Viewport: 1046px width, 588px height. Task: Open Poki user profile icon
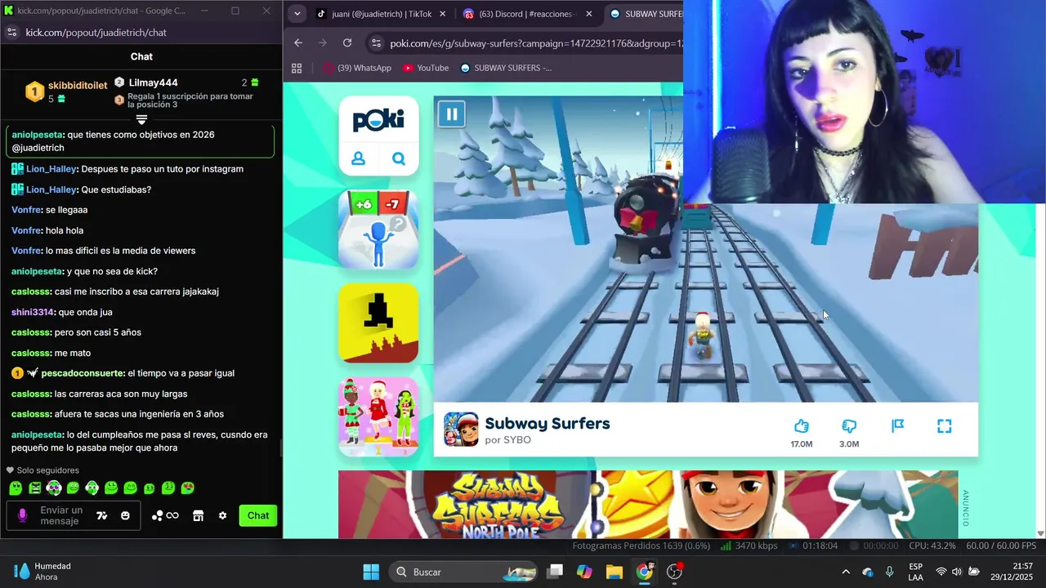pos(358,158)
